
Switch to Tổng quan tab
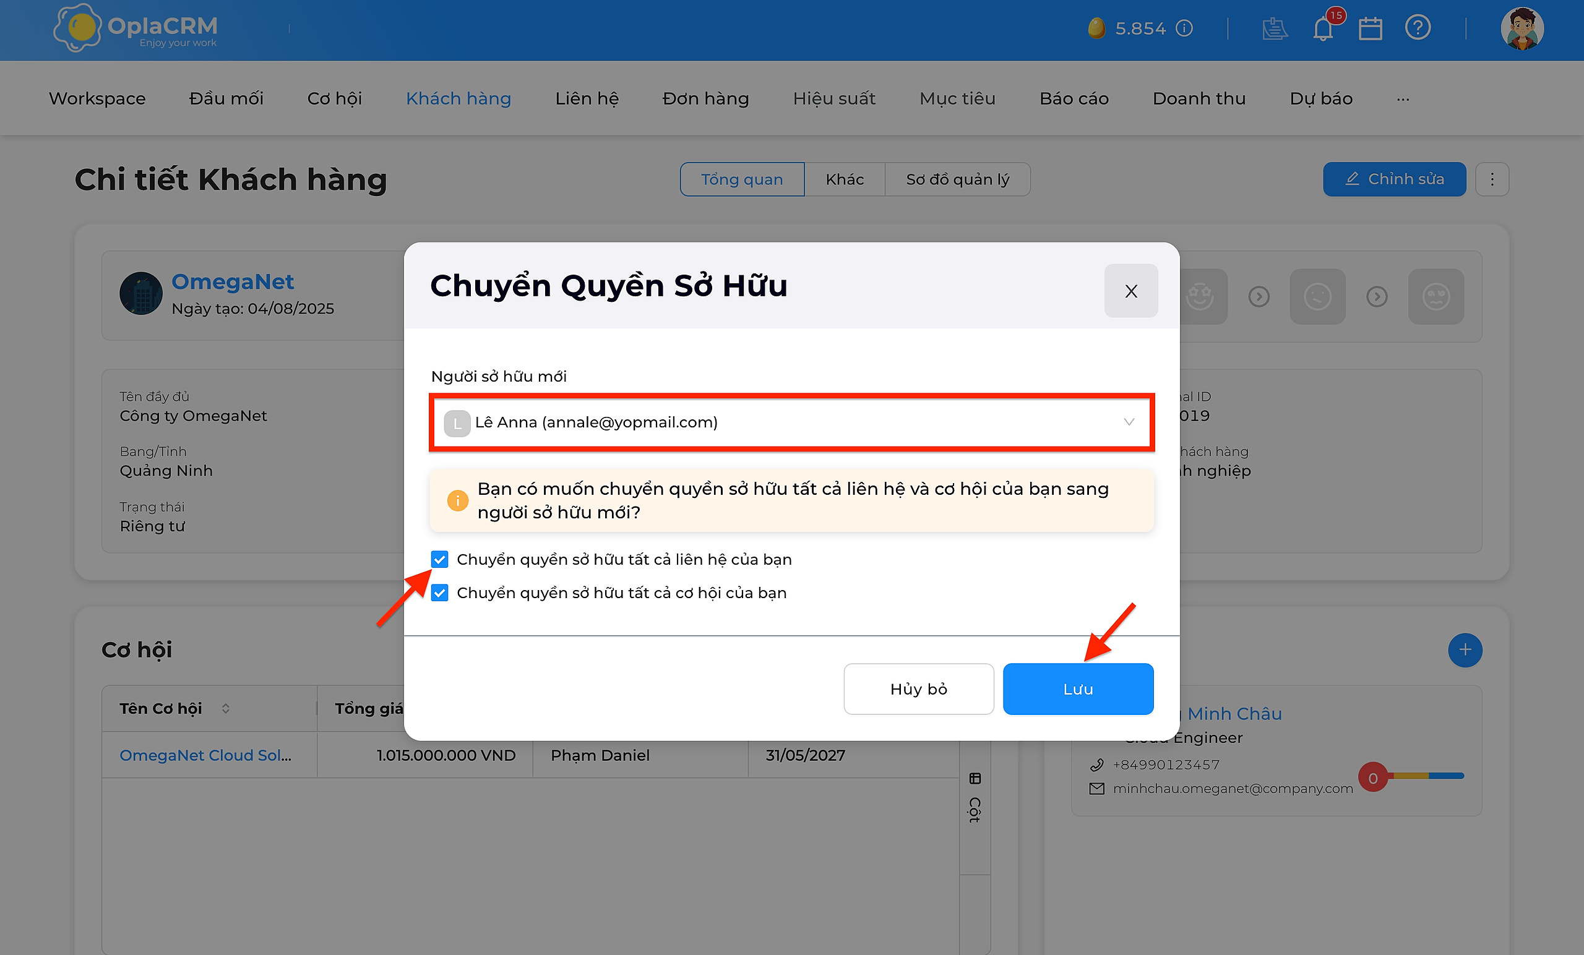742,179
